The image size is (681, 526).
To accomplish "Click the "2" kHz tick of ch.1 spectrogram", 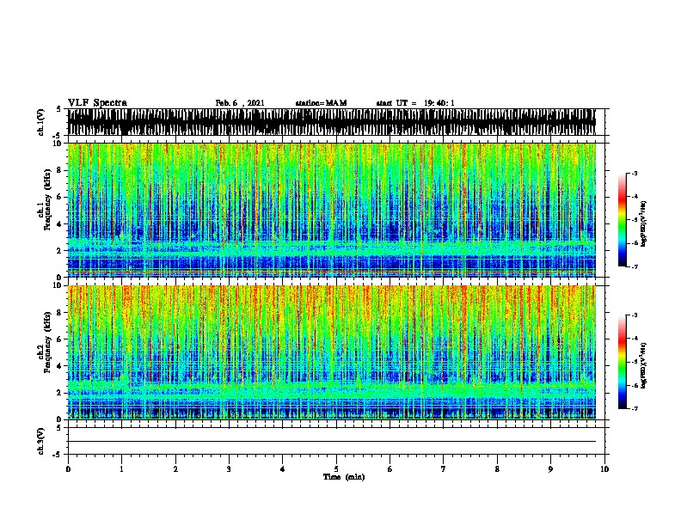I will click(x=59, y=250).
